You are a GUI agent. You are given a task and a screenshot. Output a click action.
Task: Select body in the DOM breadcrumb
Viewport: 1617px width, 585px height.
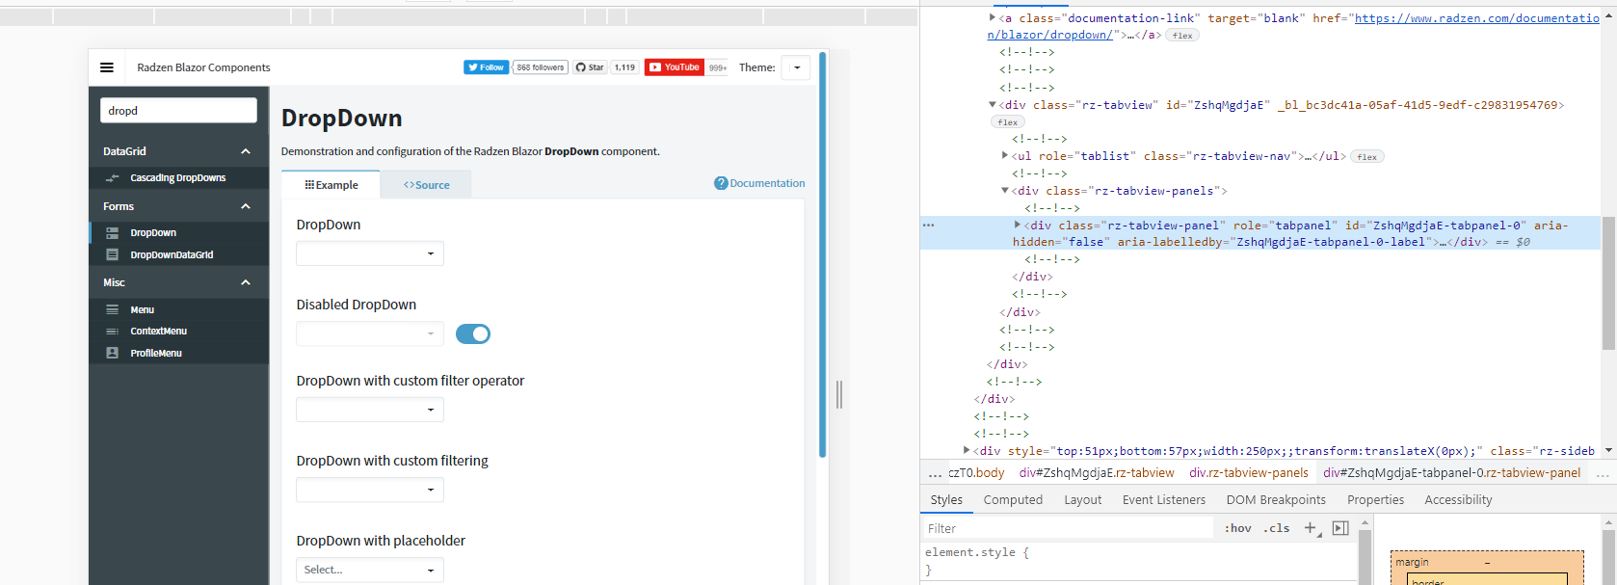pyautogui.click(x=976, y=473)
